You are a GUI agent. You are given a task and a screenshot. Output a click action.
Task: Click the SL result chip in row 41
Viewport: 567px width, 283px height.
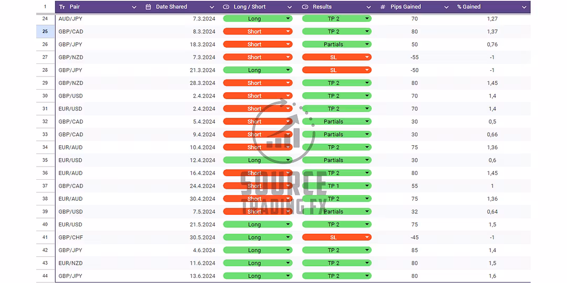[337, 237]
